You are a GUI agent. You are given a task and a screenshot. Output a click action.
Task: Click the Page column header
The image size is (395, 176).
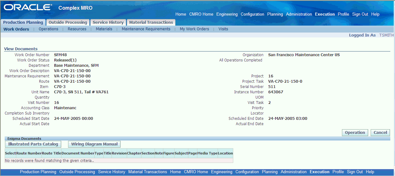[193, 153]
